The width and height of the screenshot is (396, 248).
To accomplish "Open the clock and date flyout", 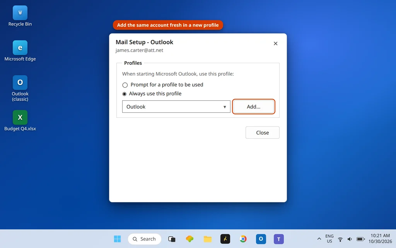I will click(380, 239).
